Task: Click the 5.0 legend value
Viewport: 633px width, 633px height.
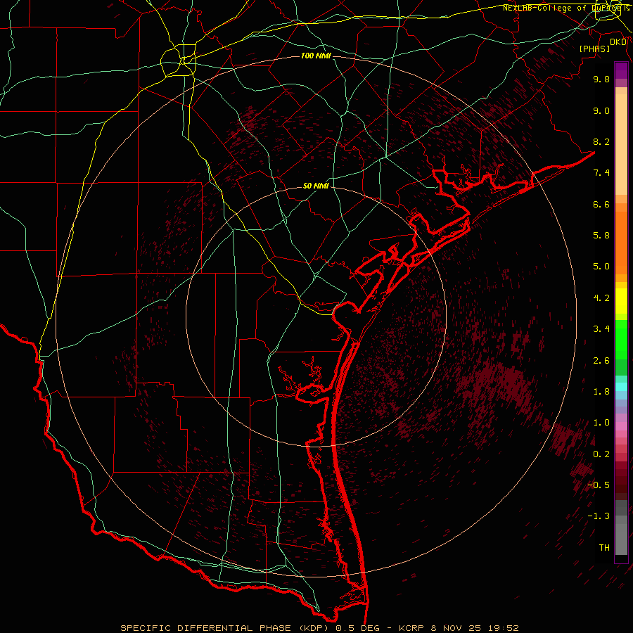Action: pos(601,267)
